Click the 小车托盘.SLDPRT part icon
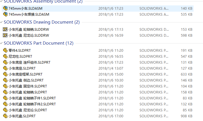 5,116
